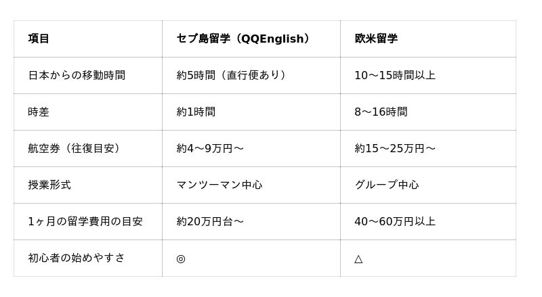Image resolution: width=542 pixels, height=297 pixels.
Task: Select the 約1時間 cell
Action: 196,112
